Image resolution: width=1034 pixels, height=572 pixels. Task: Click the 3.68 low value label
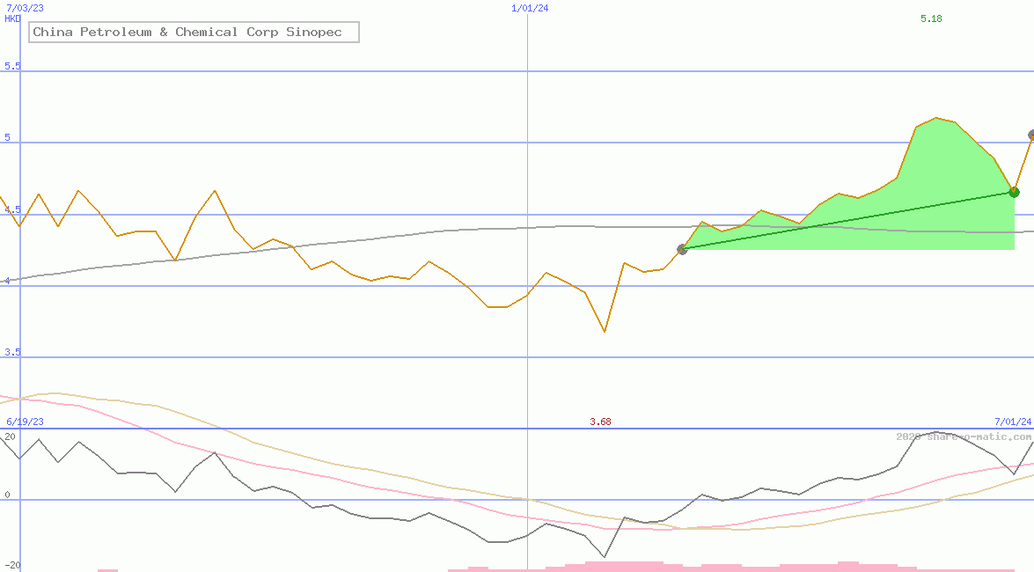[x=600, y=422]
